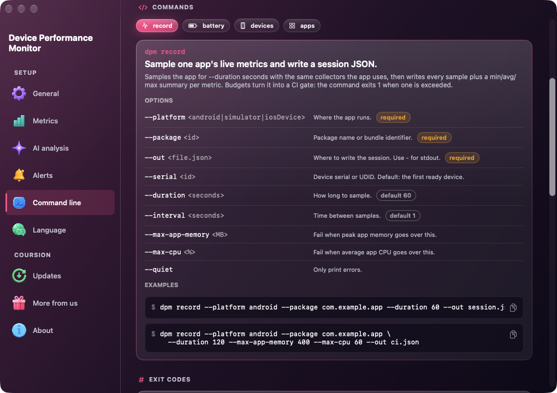The height and width of the screenshot is (393, 557).
Task: Go to AI analysis settings
Action: pyautogui.click(x=60, y=148)
